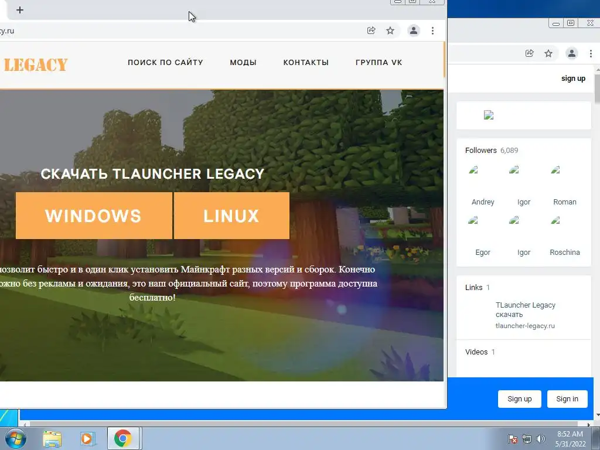Click the LINUX download button
This screenshot has height=450, width=600.
(231, 216)
